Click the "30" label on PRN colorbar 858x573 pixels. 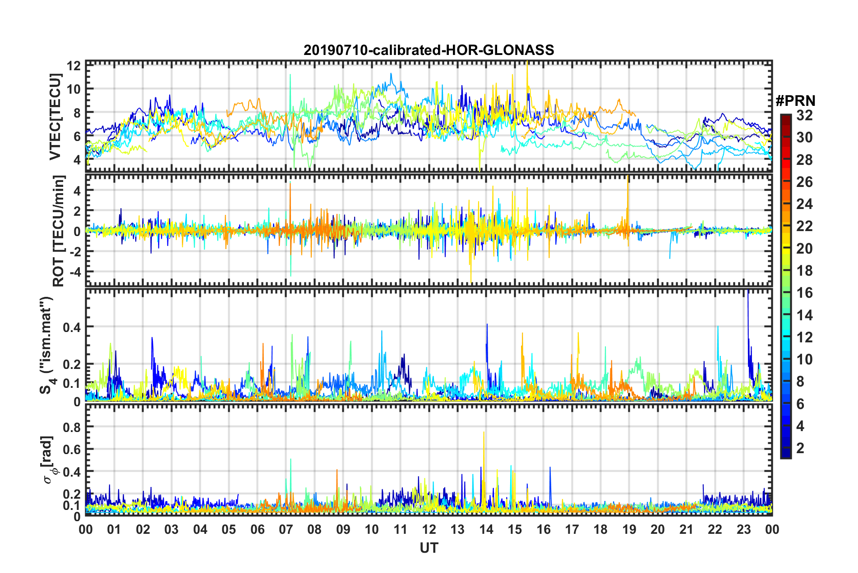(x=804, y=137)
